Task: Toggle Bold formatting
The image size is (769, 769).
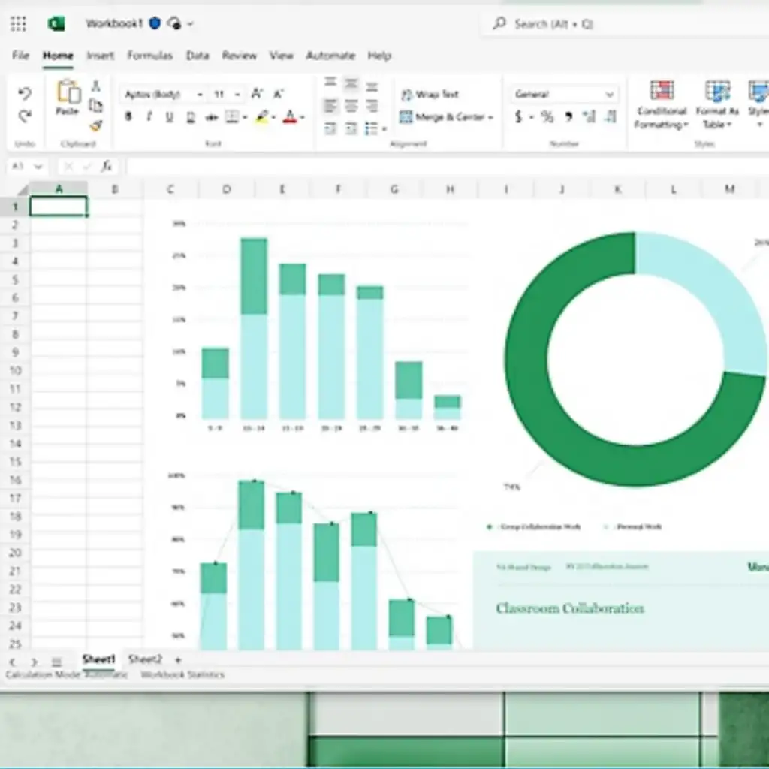Action: coord(128,117)
